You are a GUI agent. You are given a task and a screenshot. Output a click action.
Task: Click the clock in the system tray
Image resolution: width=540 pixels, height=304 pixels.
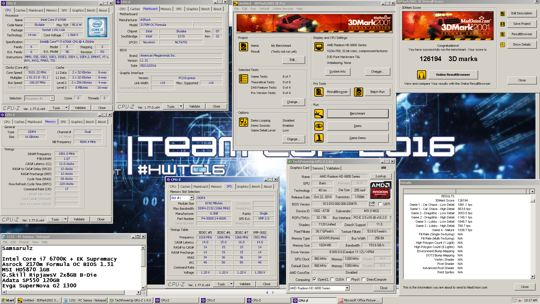pos(530,300)
